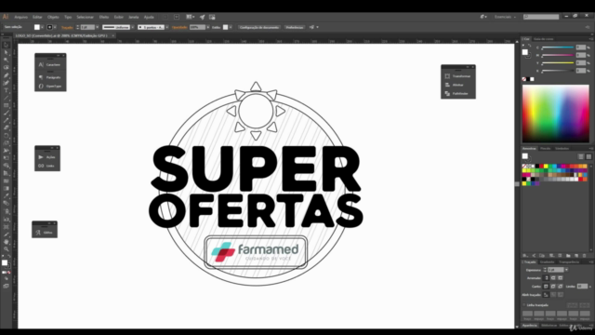Click Configuração de documento button
Image resolution: width=595 pixels, height=335 pixels.
coord(259,27)
